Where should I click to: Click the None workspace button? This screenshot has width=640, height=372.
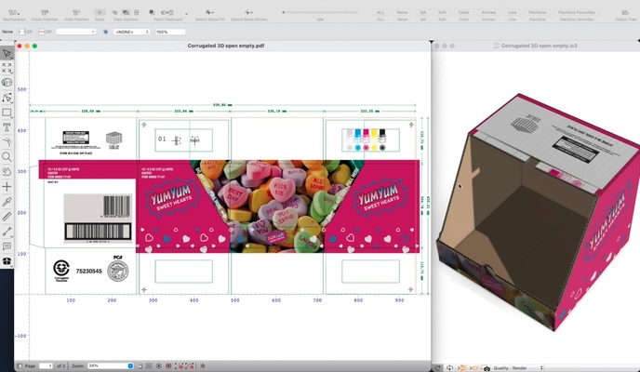[402, 12]
